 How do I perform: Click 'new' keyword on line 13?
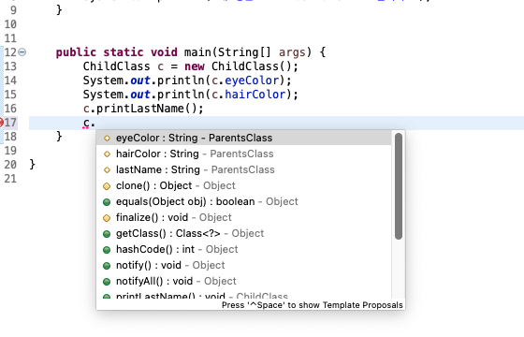click(195, 66)
